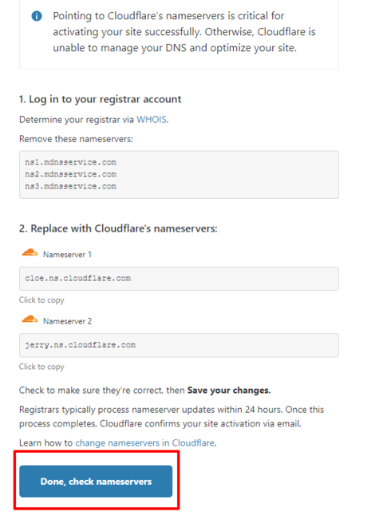Select the jerry.ns.cloudflare.com field
Viewport: 391px width, 512px height.
[179, 345]
